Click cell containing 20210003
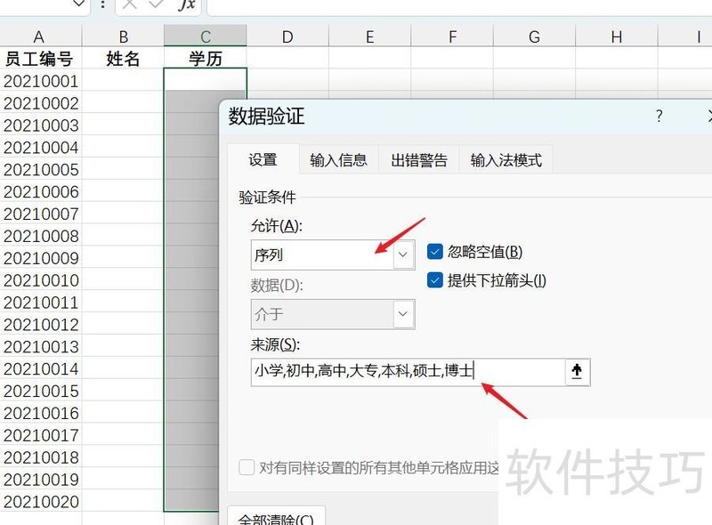The height and width of the screenshot is (525, 712). (40, 125)
